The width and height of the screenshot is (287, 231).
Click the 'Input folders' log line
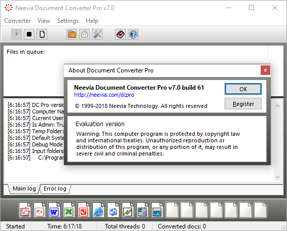pos(35,151)
